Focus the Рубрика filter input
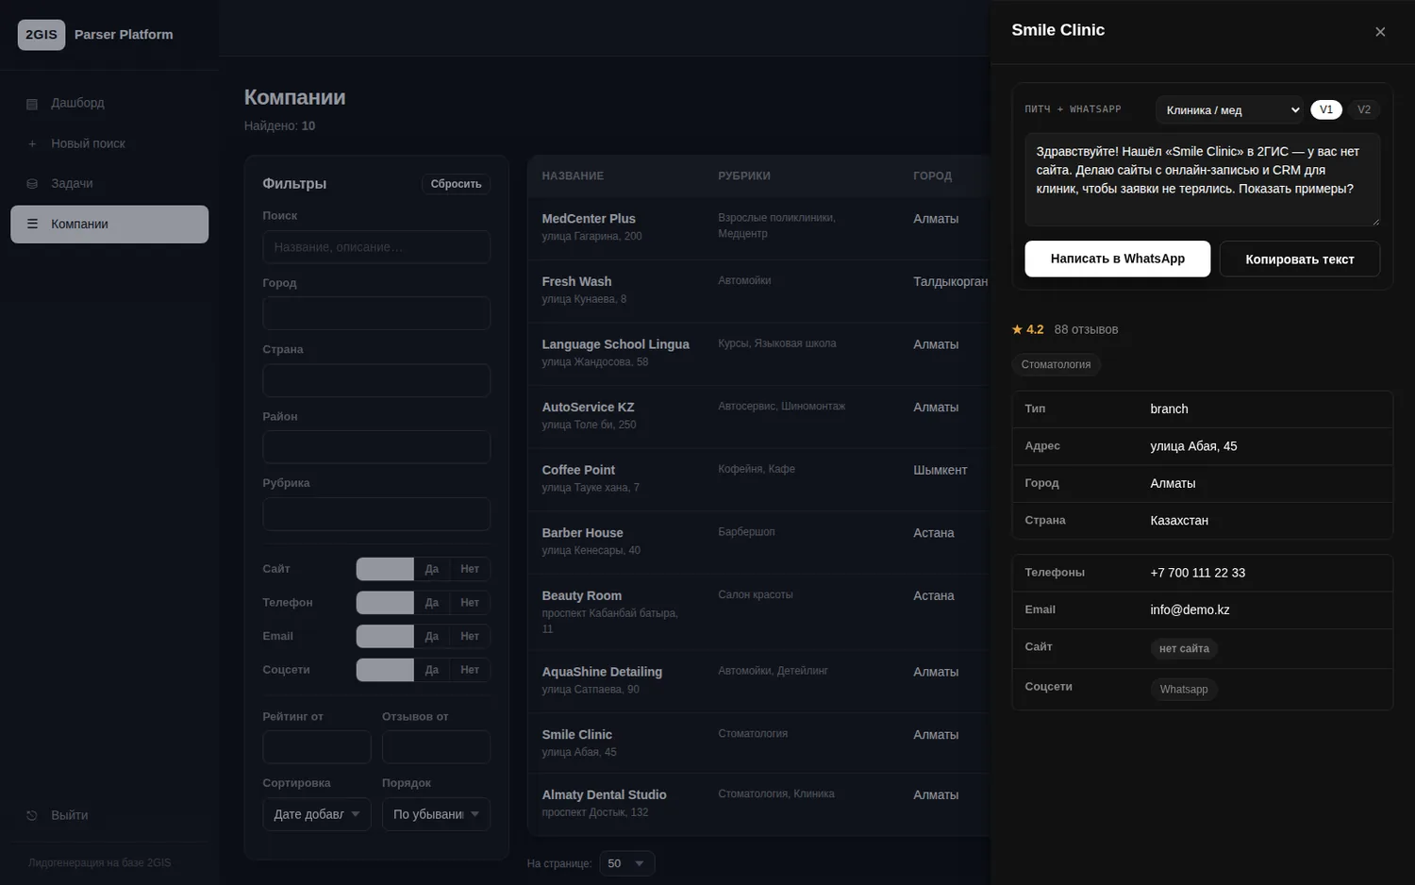The width and height of the screenshot is (1415, 885). (x=376, y=514)
